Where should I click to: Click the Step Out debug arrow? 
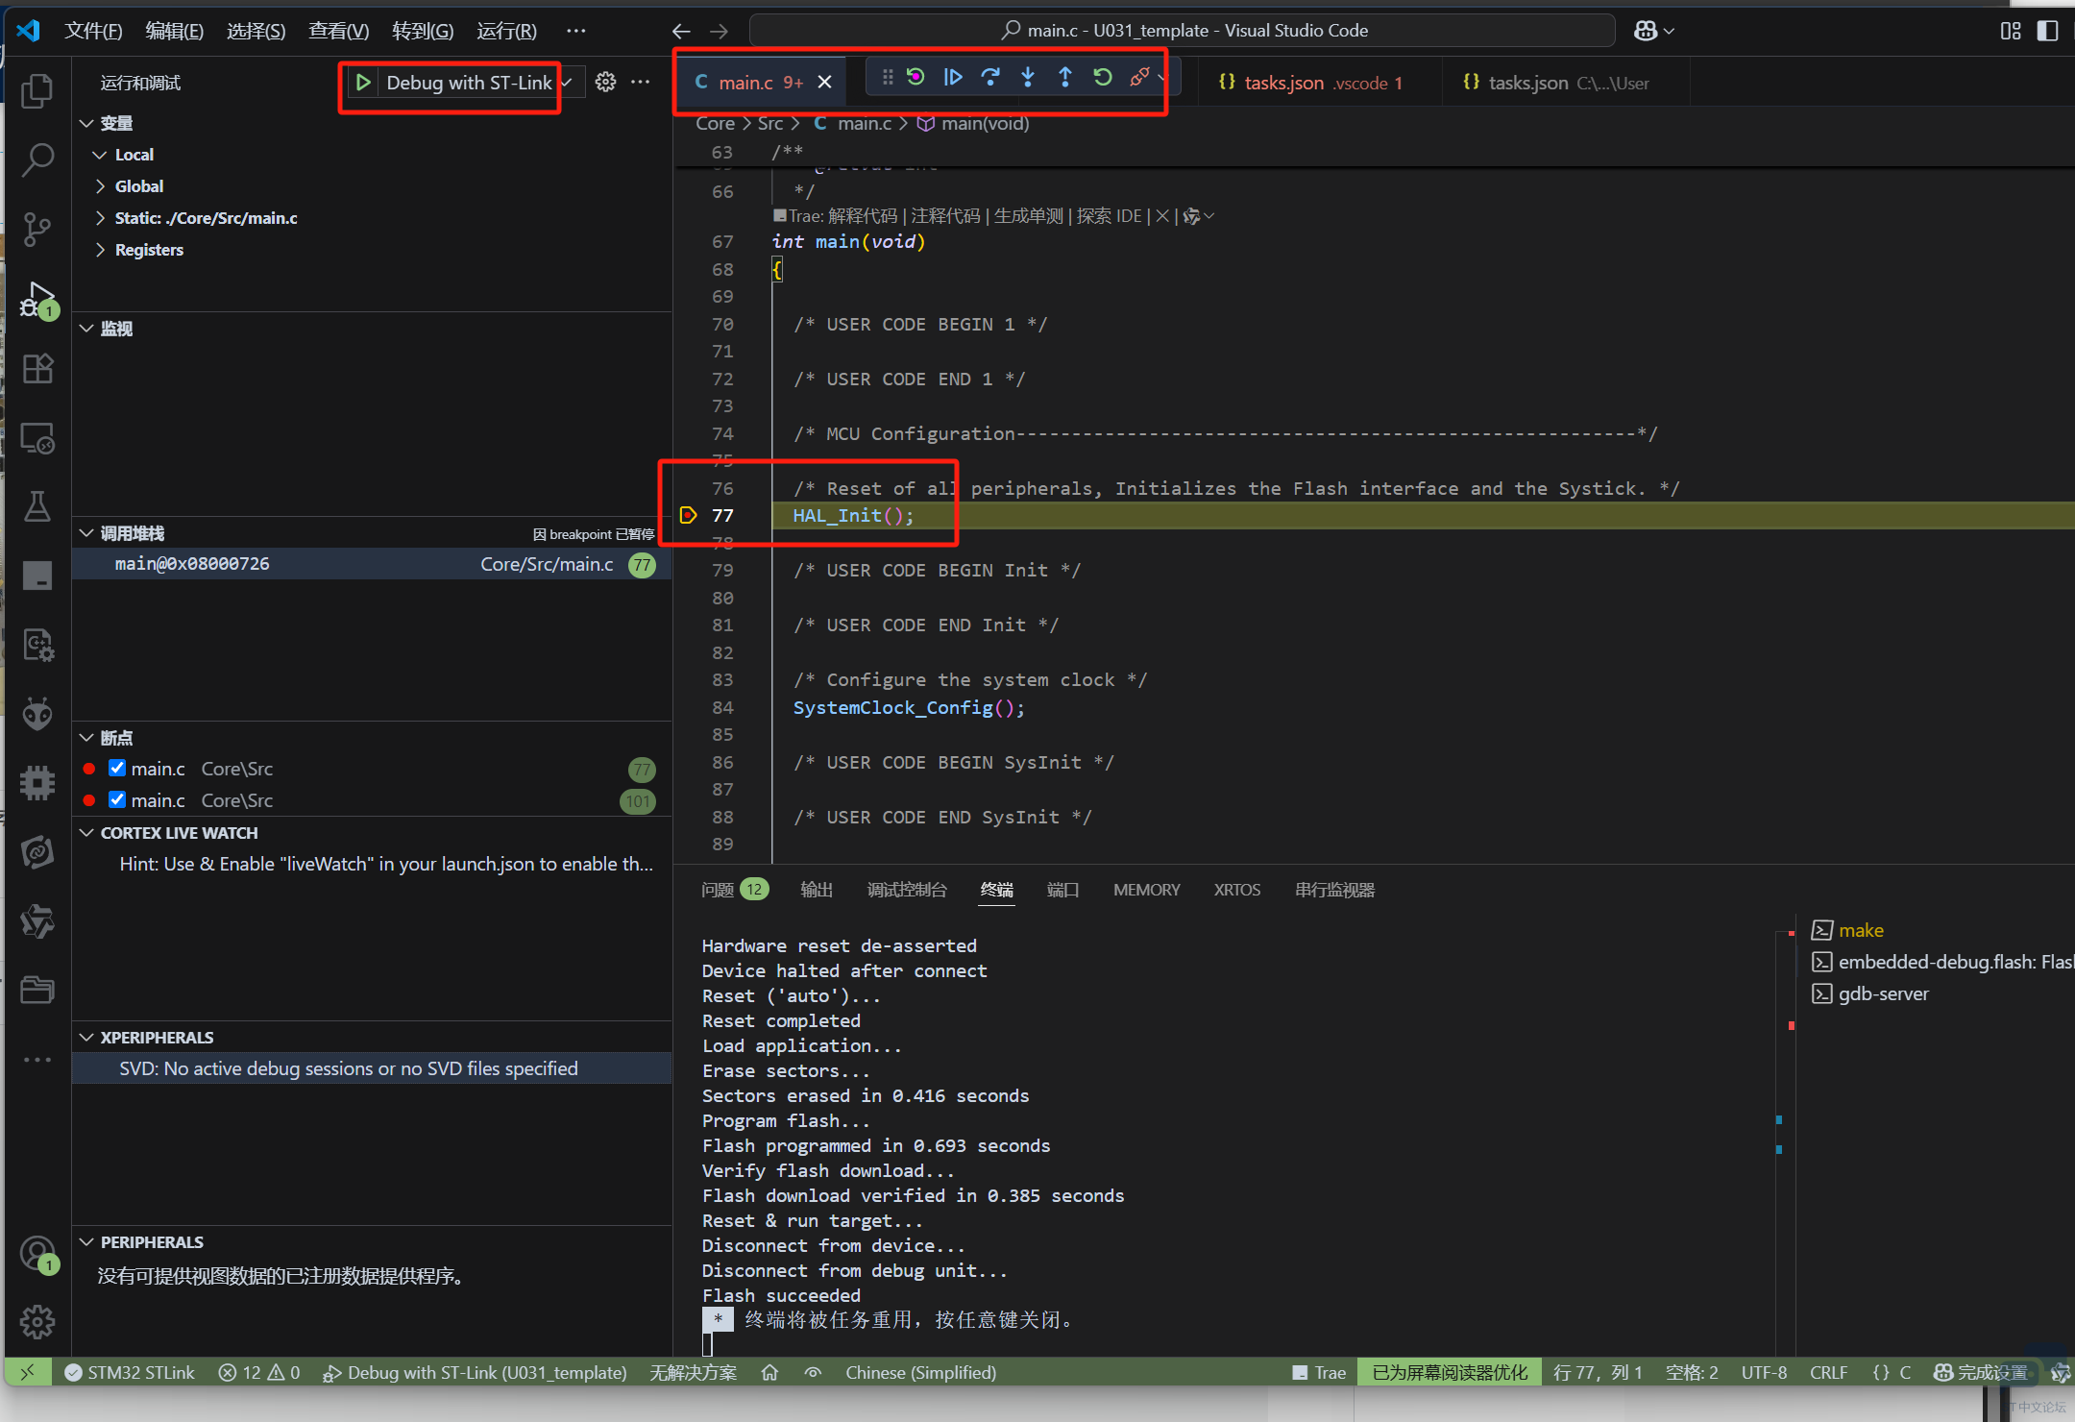coord(1065,78)
